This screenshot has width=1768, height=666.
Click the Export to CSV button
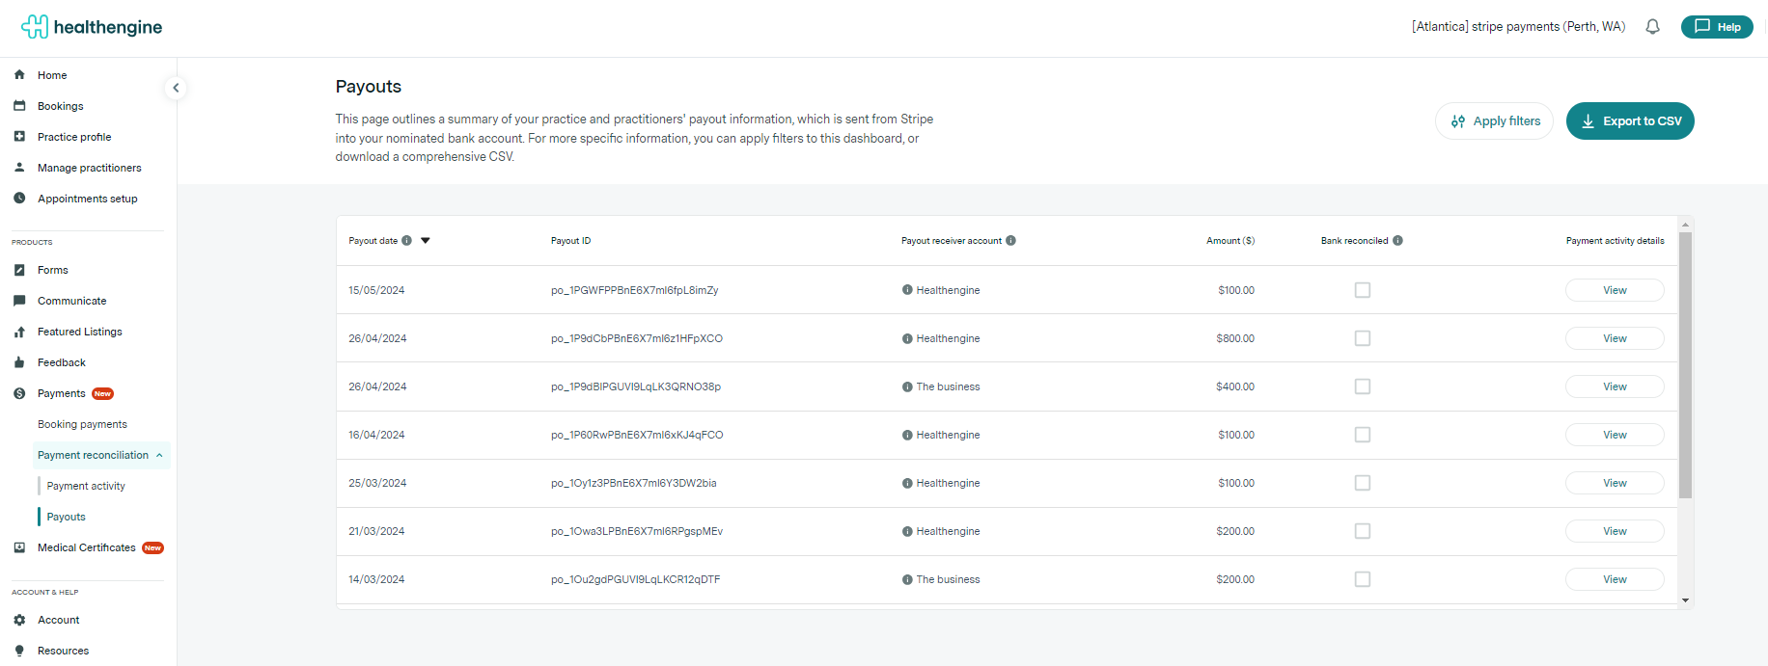click(1629, 121)
